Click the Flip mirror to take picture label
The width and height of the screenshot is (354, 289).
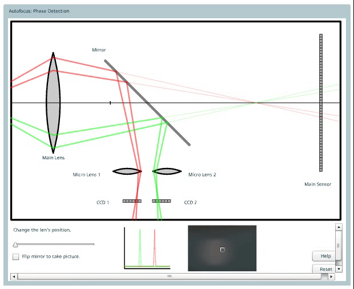(51, 256)
